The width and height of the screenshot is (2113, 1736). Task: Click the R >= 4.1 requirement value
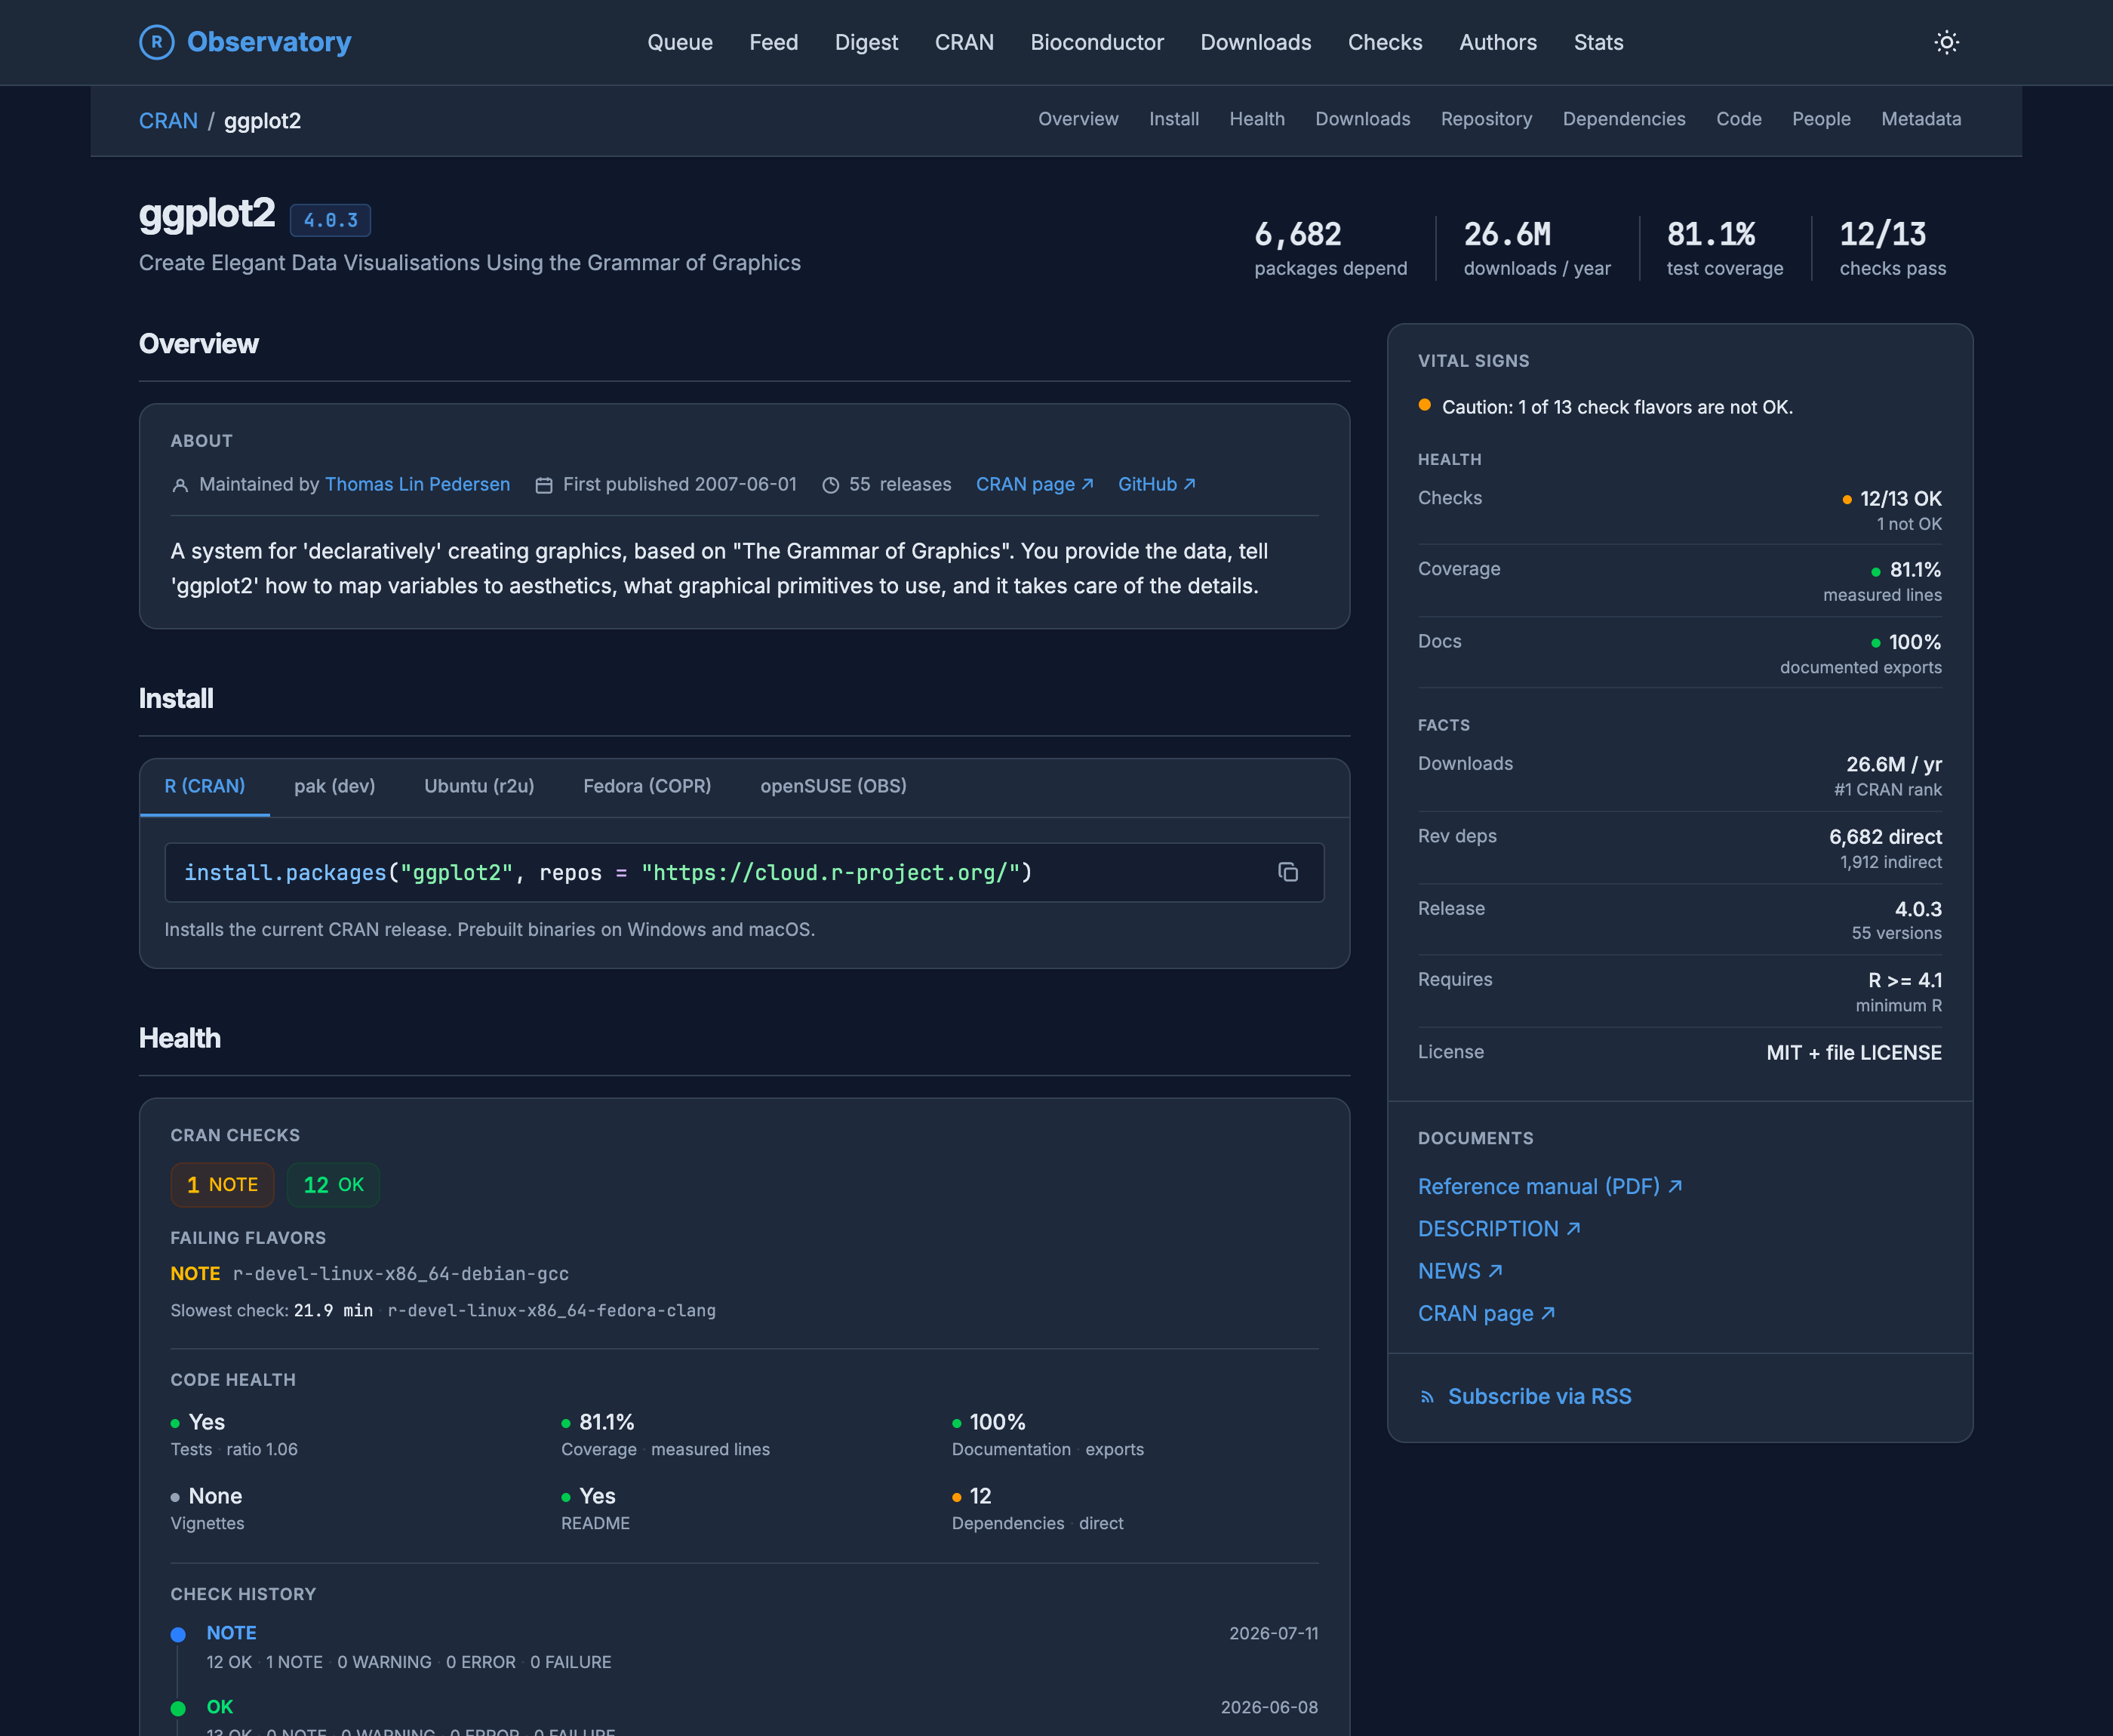point(1905,981)
